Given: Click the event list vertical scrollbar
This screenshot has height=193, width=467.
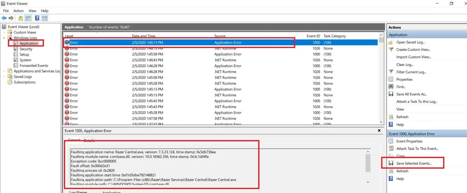Looking at the screenshot, I should click(381, 78).
